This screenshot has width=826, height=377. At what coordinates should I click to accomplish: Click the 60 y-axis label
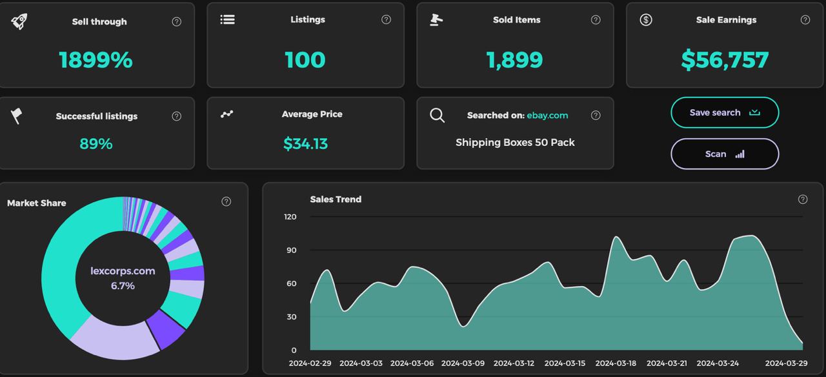292,284
